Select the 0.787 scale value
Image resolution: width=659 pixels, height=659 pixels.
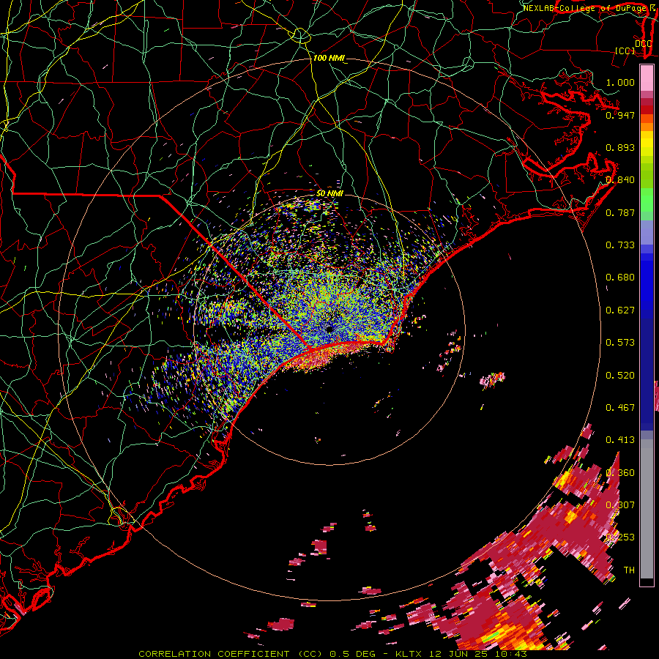(x=620, y=212)
